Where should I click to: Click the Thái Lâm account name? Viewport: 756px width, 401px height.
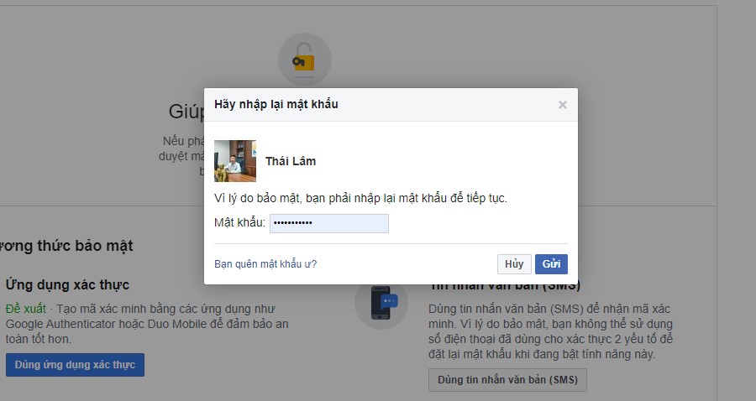291,161
